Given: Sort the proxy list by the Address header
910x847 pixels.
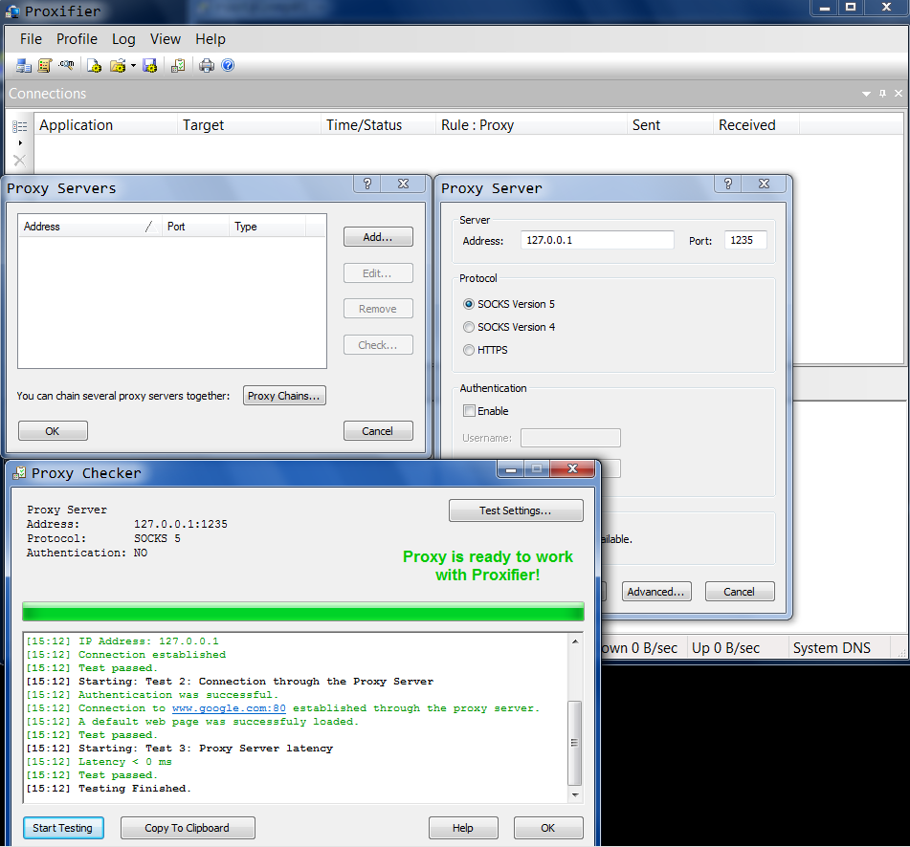Looking at the screenshot, I should pos(90,227).
